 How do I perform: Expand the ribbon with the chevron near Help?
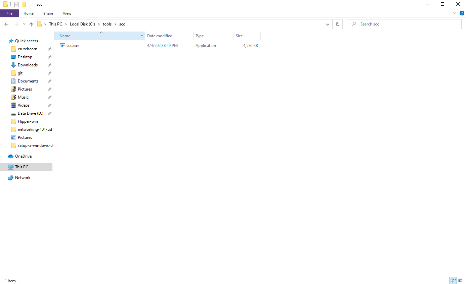tap(455, 13)
